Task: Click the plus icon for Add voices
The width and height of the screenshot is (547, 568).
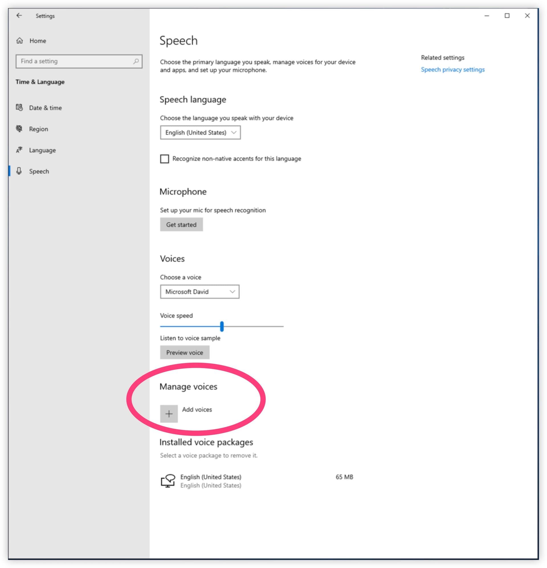Action: point(169,414)
